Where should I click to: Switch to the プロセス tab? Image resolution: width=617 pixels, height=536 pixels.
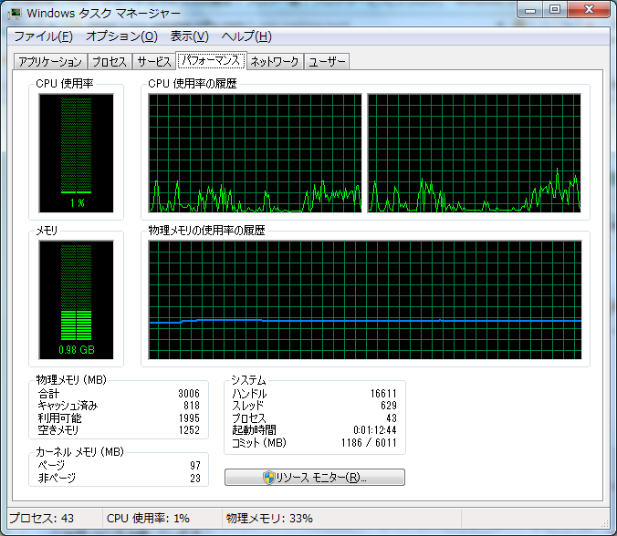[x=110, y=62]
